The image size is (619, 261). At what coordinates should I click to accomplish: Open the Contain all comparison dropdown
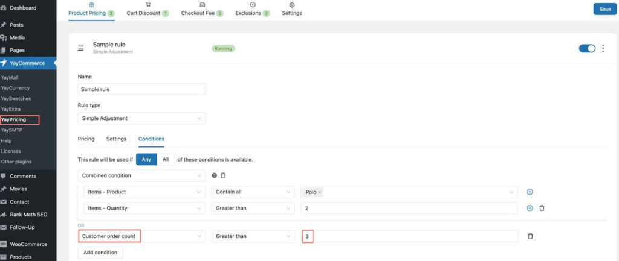coord(253,192)
